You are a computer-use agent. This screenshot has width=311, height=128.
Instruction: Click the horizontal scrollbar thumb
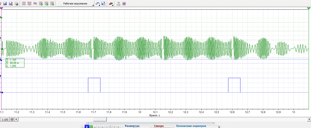(100, 119)
